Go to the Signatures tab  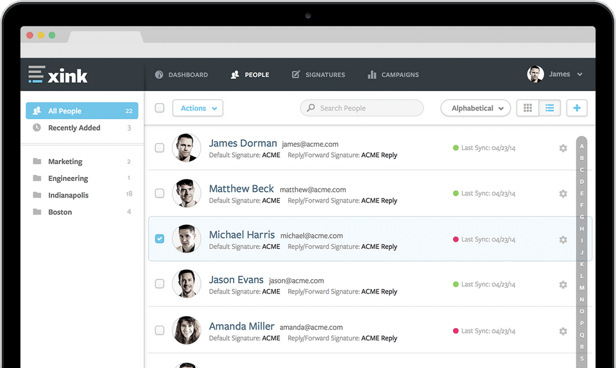[x=318, y=74]
